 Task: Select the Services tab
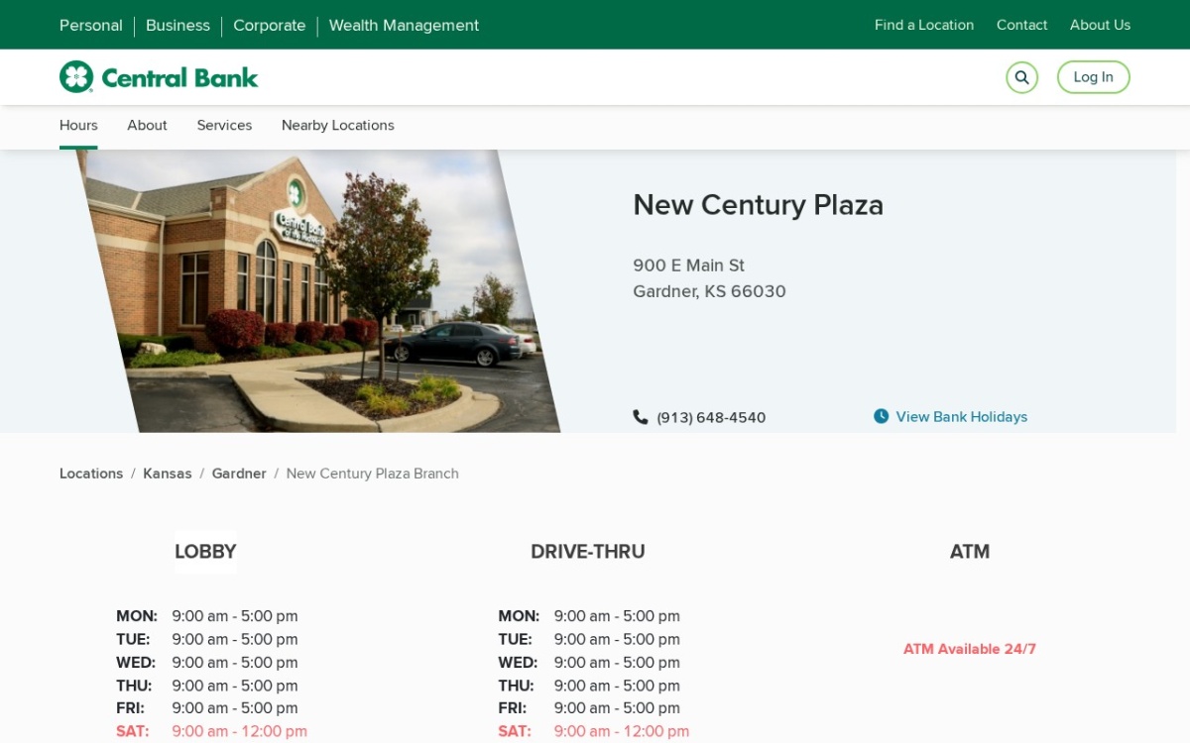[224, 126]
